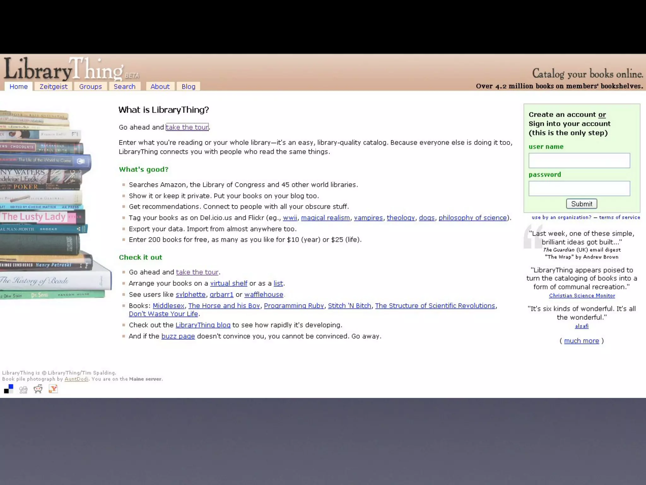The image size is (646, 485).
Task: Click the Del.icio.us bookmark icon
Action: 9,389
